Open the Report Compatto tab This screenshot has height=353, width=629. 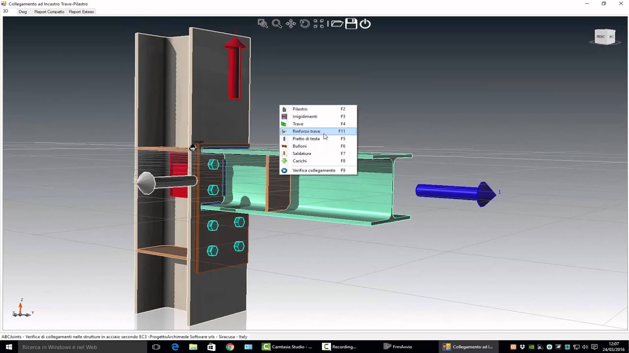coord(49,11)
